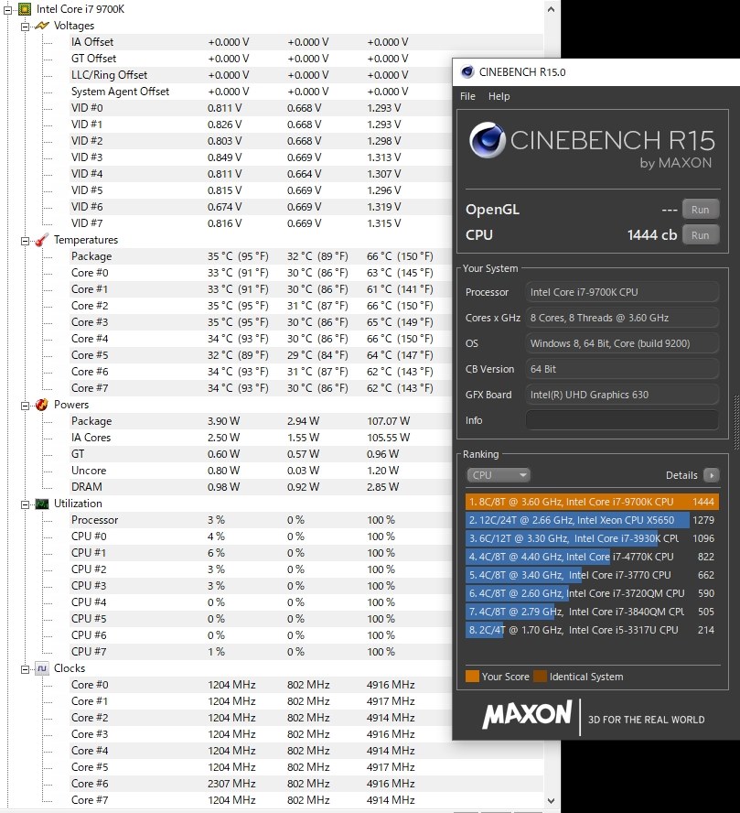Click the CB Version 64 Bit field

click(x=622, y=369)
